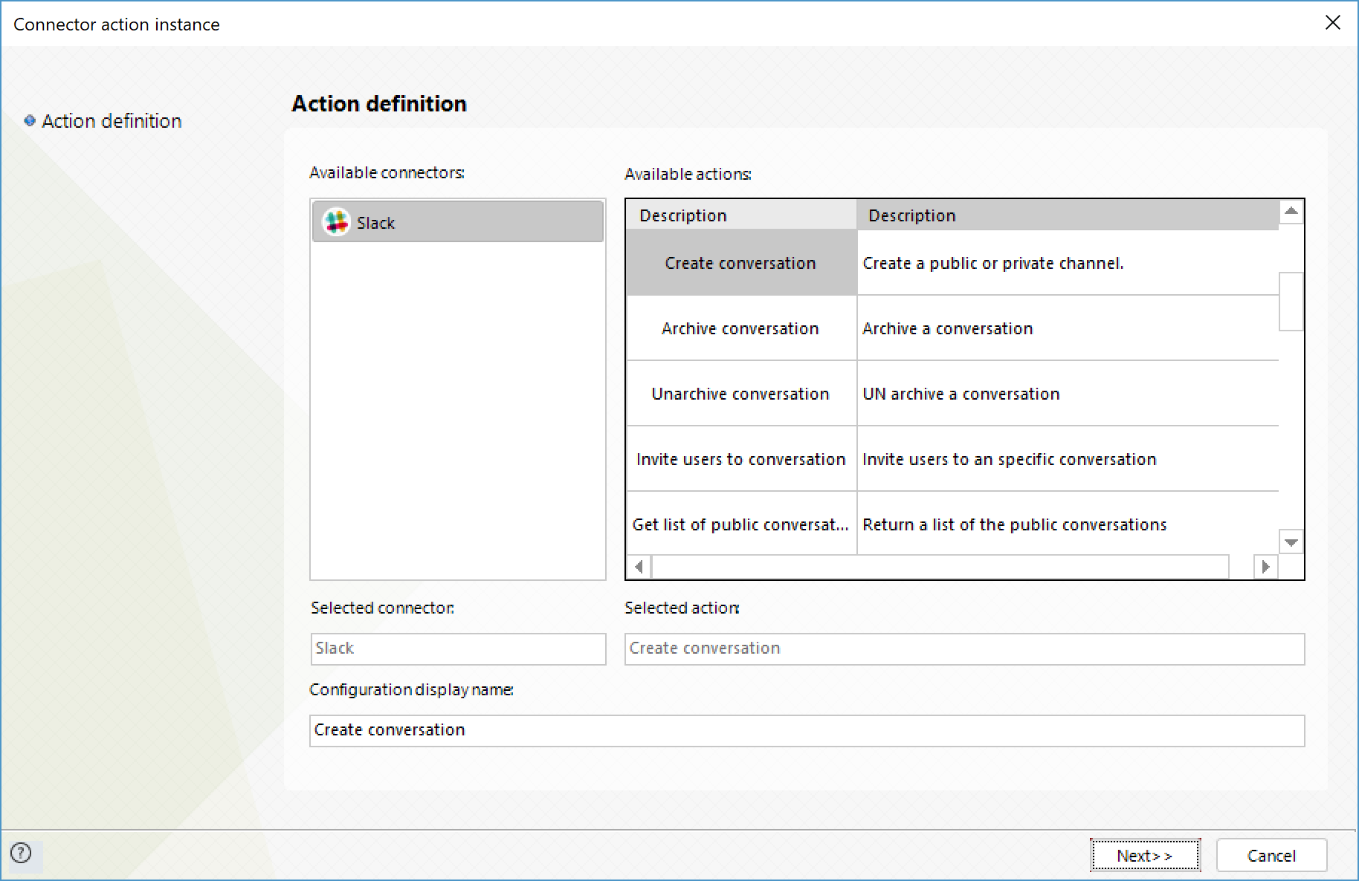
Task: Open the help icon
Action: (x=22, y=853)
